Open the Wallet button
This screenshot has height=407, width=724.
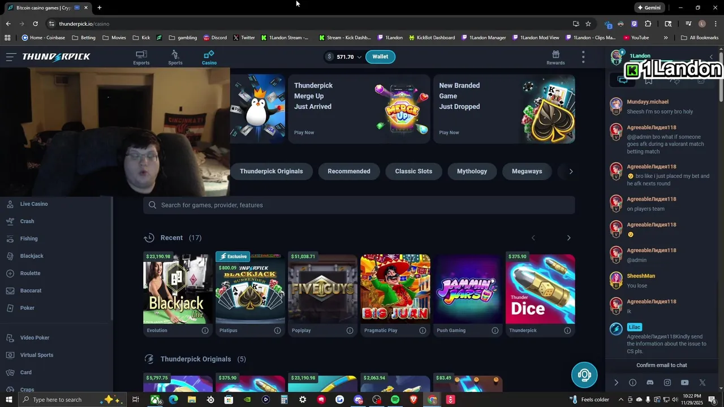tap(380, 57)
